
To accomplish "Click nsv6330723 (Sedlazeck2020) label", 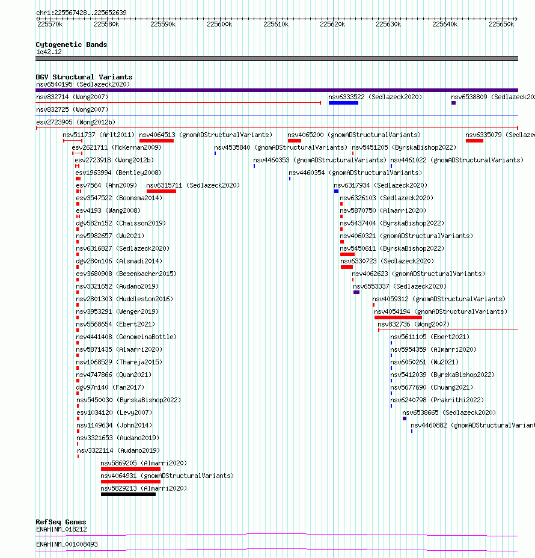I will [387, 261].
